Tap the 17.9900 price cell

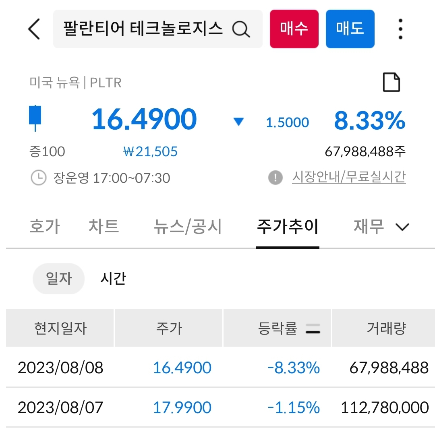(x=182, y=407)
